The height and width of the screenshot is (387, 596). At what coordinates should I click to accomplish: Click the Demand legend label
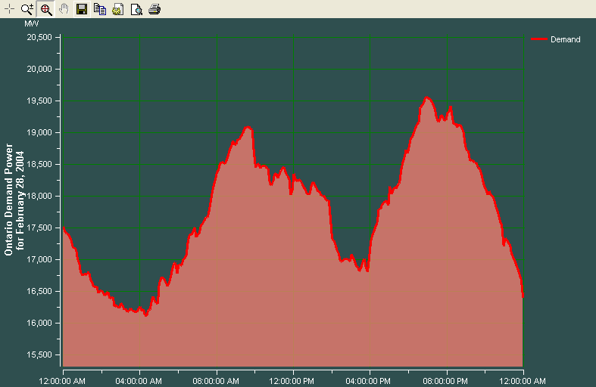pyautogui.click(x=565, y=39)
